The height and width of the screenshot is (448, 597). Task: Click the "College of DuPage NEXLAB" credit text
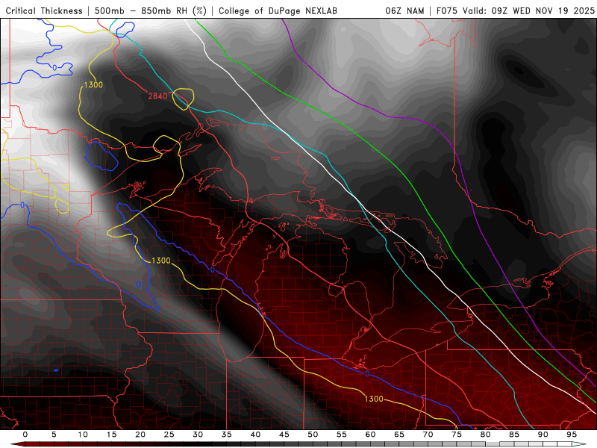click(x=278, y=10)
